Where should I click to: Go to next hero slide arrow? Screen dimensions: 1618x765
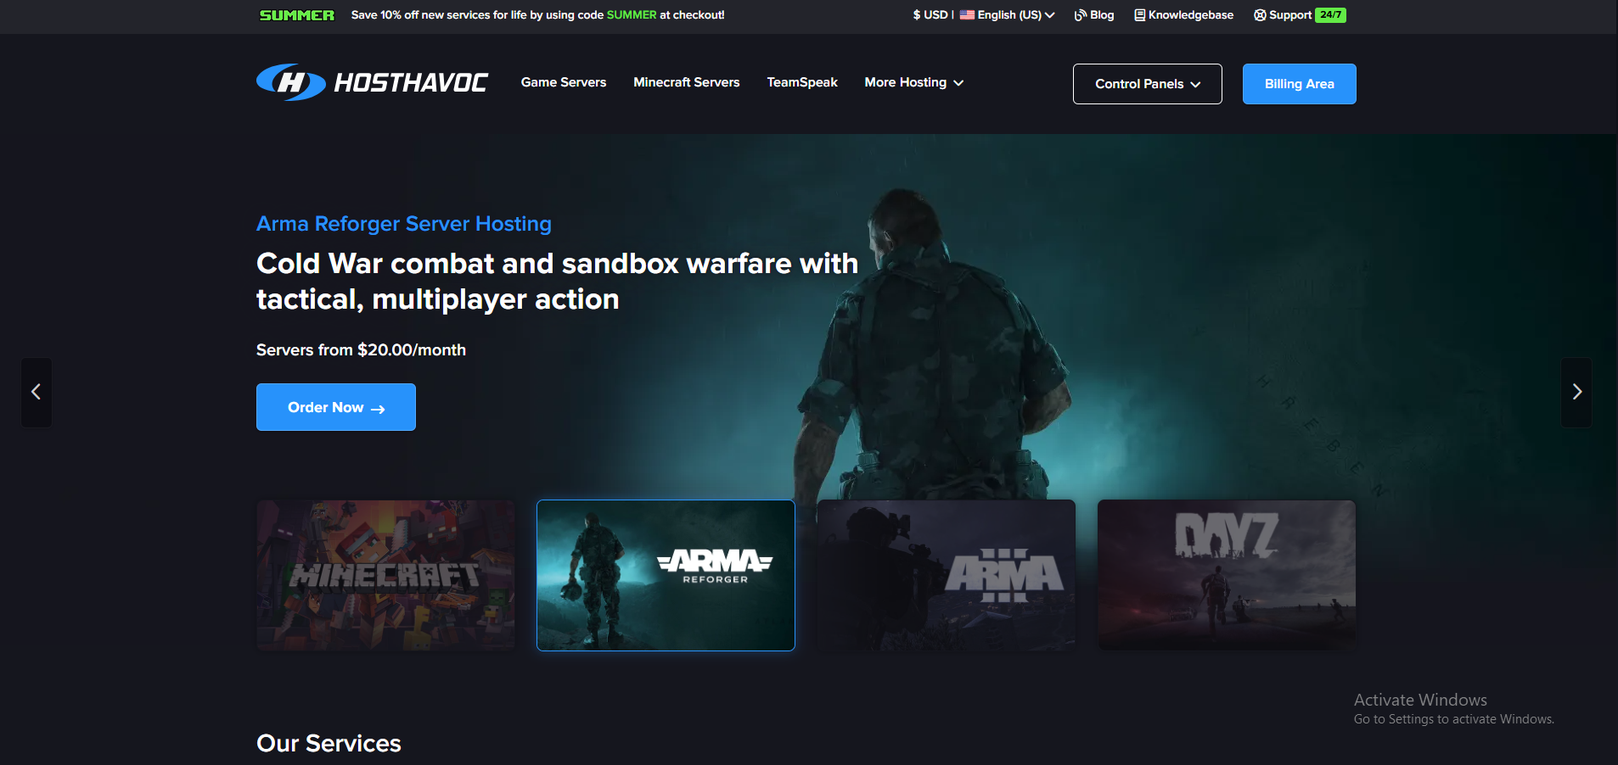click(x=1576, y=392)
